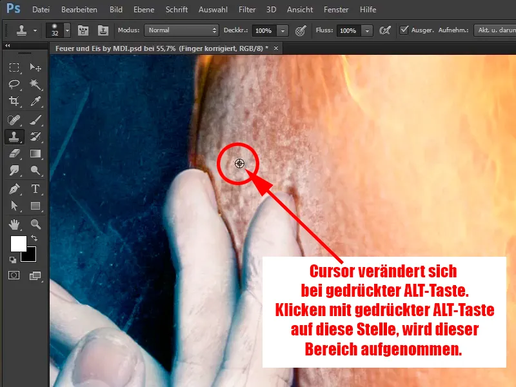
Task: Open the Fluss slider dropdown arrow
Action: point(367,30)
